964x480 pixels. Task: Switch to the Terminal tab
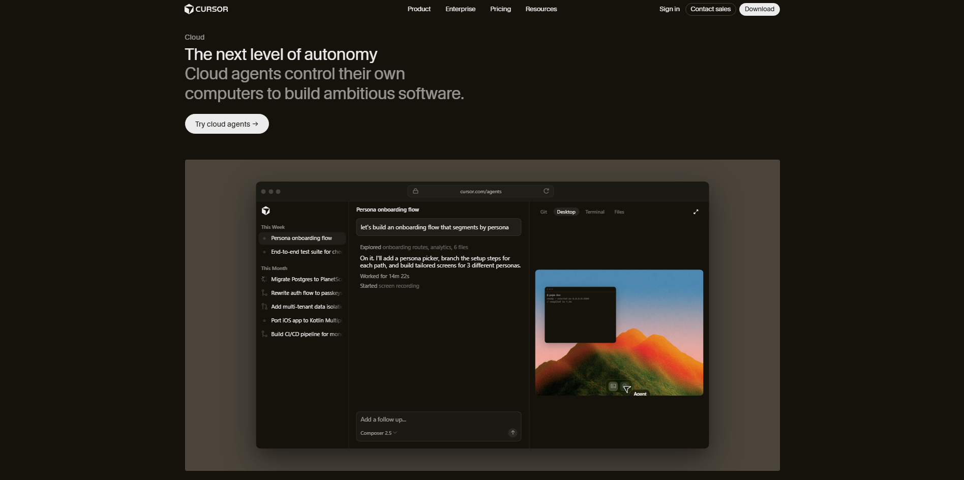point(595,212)
